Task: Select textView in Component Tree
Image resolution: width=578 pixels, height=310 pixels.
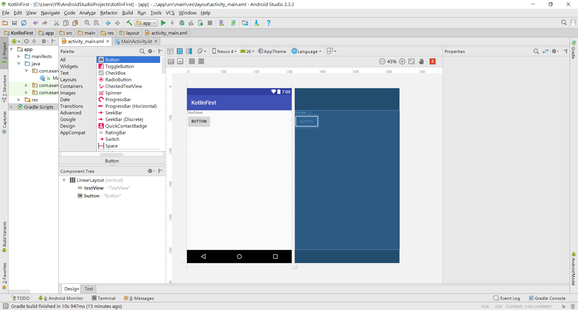Action: (x=94, y=188)
